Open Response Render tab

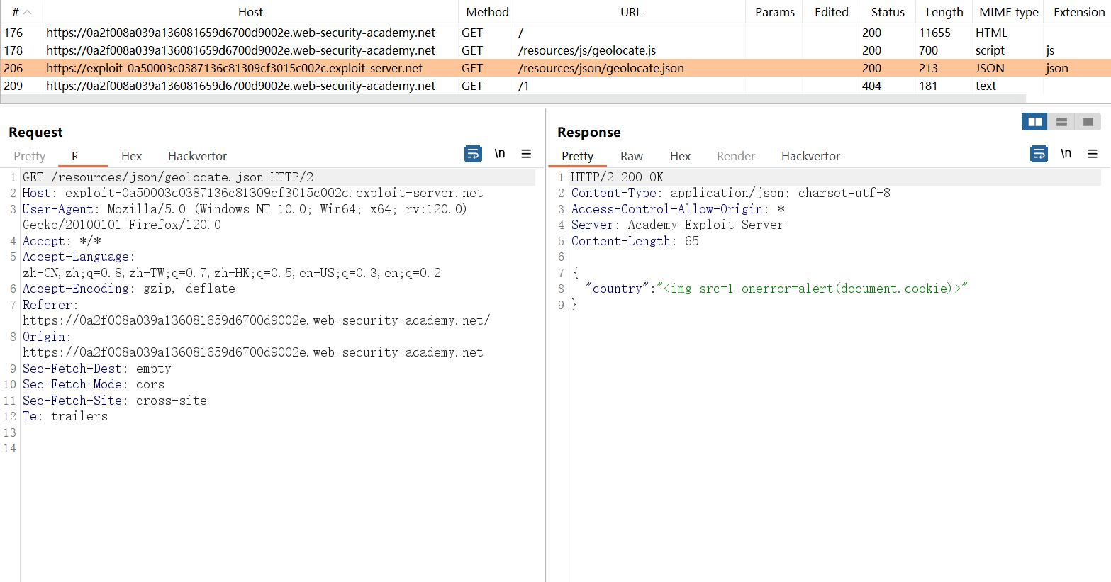point(735,156)
